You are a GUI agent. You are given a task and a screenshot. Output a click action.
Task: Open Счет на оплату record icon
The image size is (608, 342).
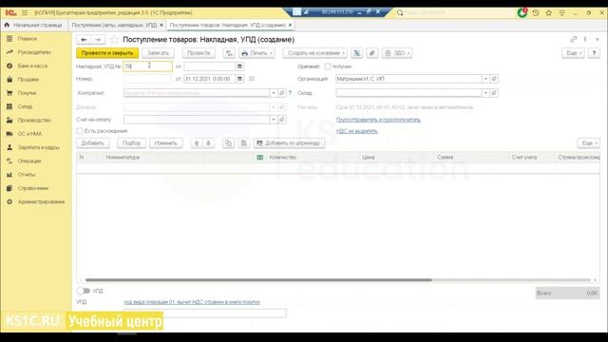[x=282, y=120]
